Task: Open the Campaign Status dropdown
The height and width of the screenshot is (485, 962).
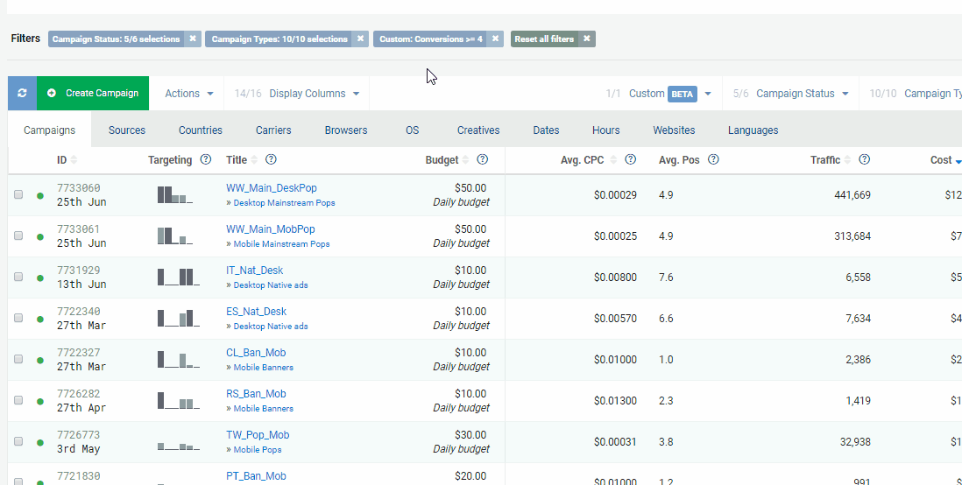Action: click(x=791, y=93)
